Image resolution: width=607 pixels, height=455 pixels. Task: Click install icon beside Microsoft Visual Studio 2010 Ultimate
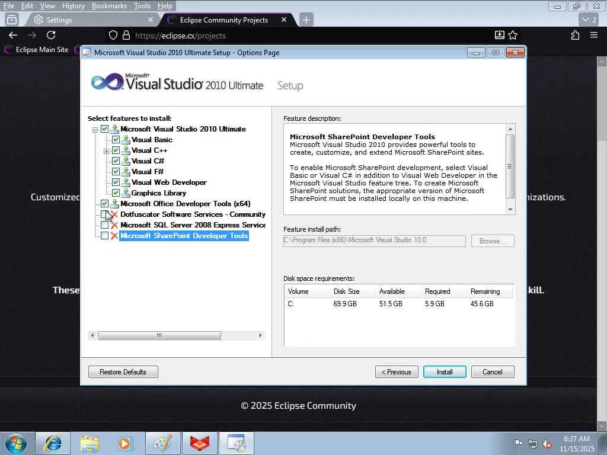pyautogui.click(x=114, y=129)
